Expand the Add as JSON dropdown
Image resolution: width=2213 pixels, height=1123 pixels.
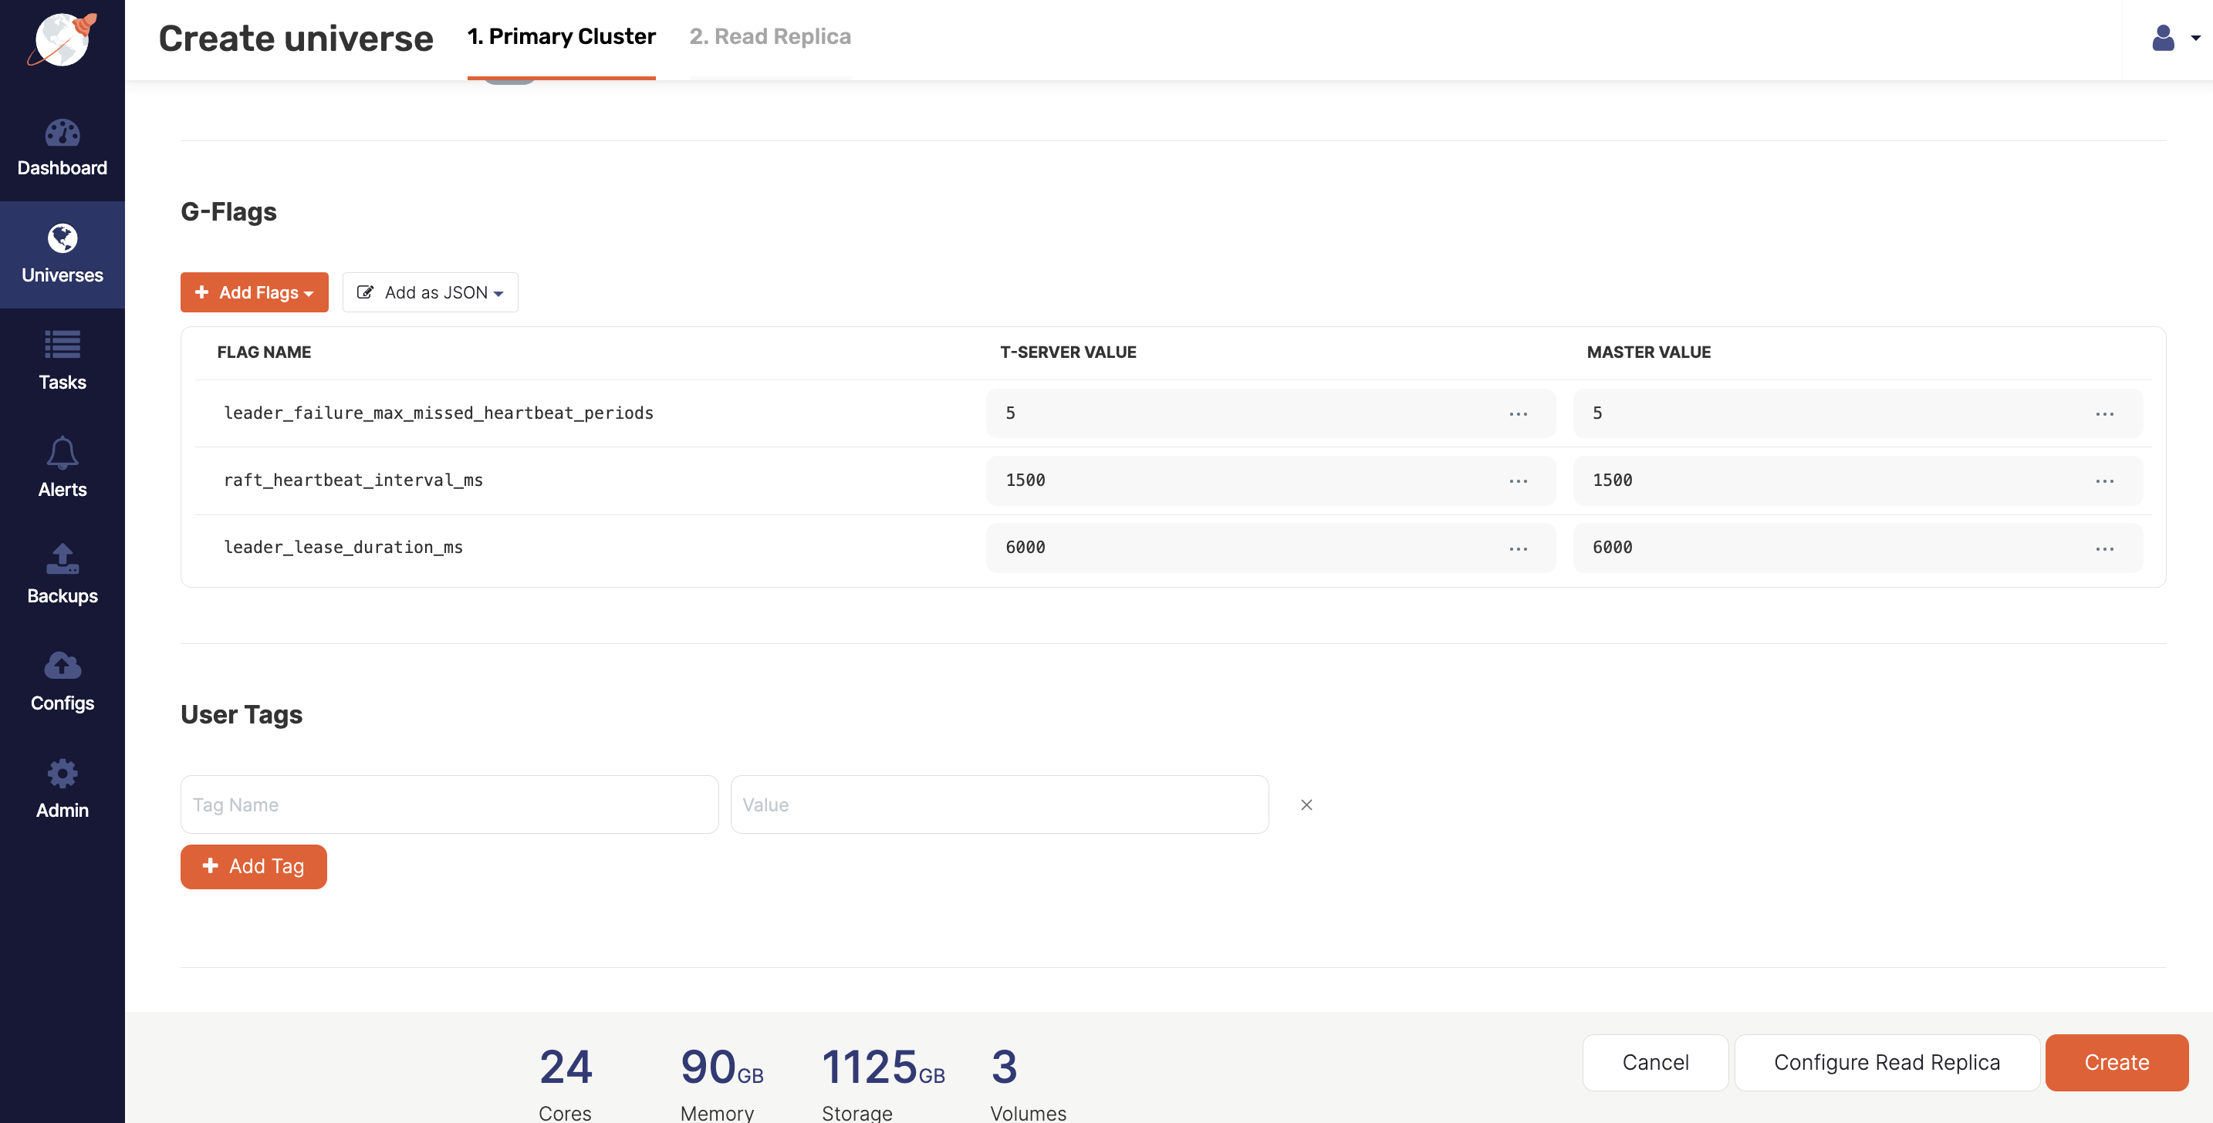430,292
